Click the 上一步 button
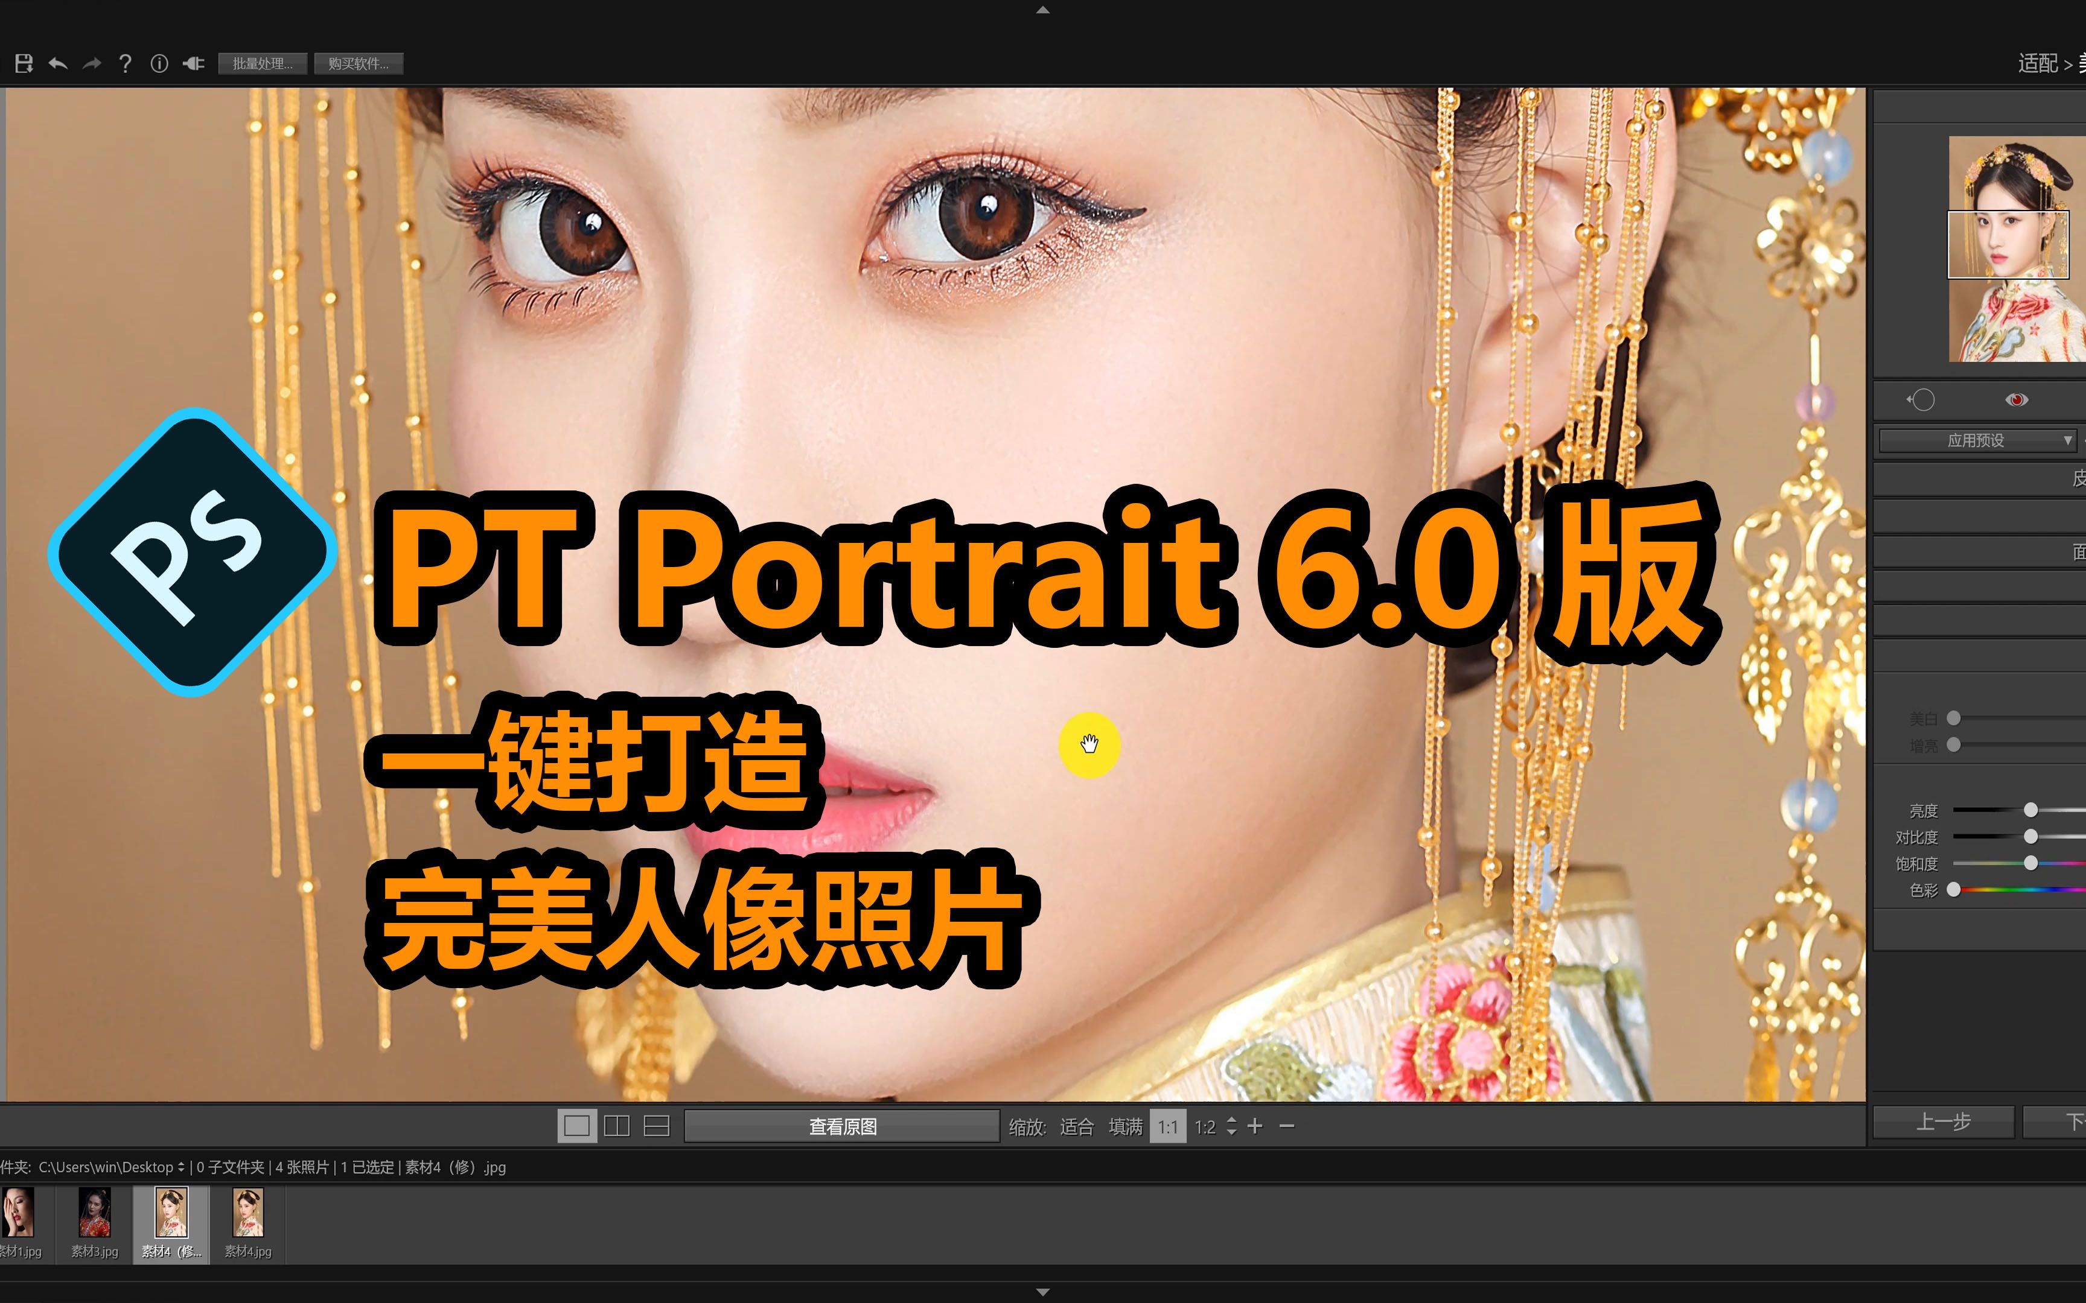 [x=1944, y=1122]
